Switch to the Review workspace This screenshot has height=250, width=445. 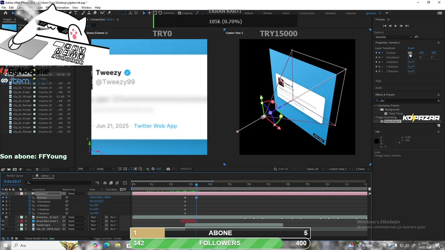pos(268,13)
